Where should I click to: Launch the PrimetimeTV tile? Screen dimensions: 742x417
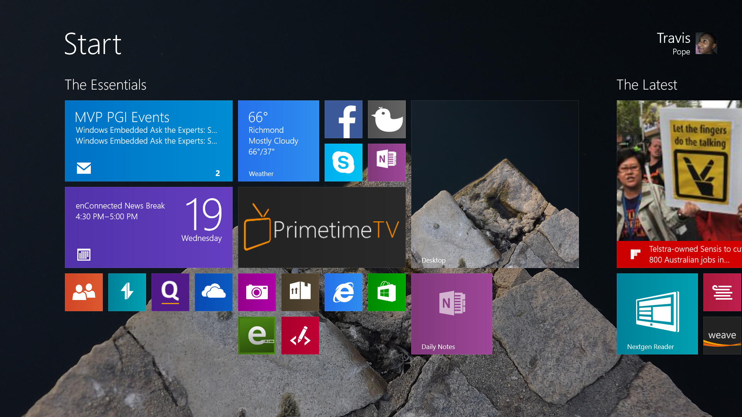[x=322, y=227]
